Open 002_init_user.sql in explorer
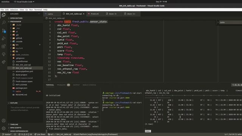Screen dimensions: 242x136 (x=23, y=65)
